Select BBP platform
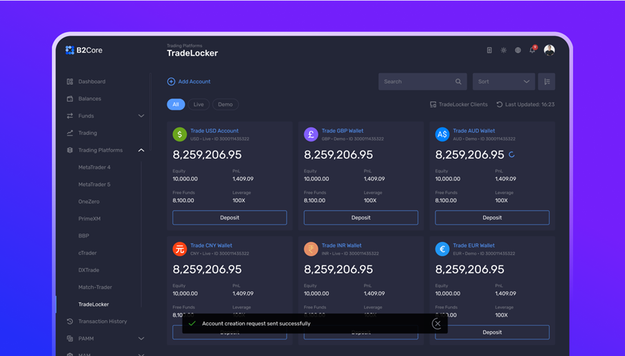Viewport: 625px width, 356px height. click(84, 236)
